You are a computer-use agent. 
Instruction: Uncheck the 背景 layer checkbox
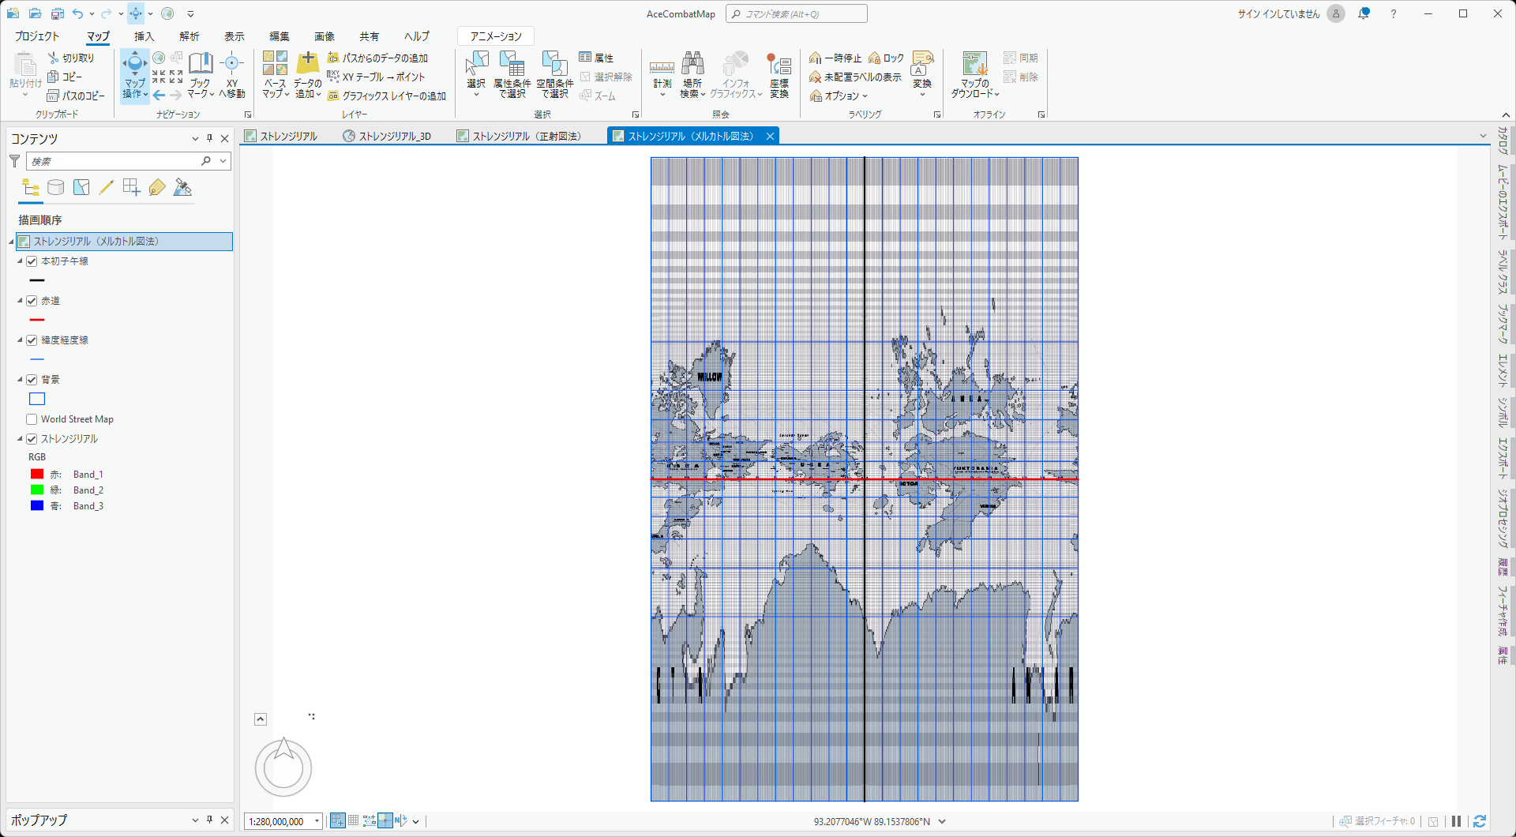[32, 380]
